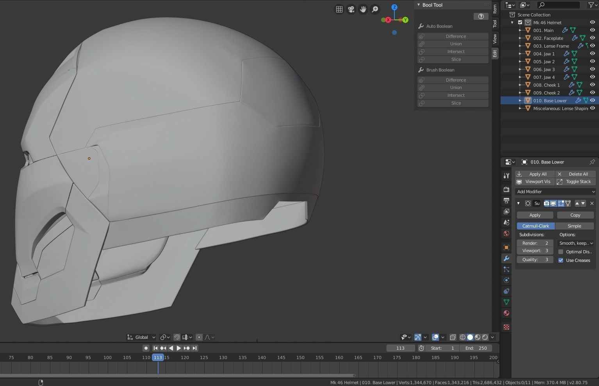Open the Physics properties tab
This screenshot has width=599, height=386.
pos(506,280)
